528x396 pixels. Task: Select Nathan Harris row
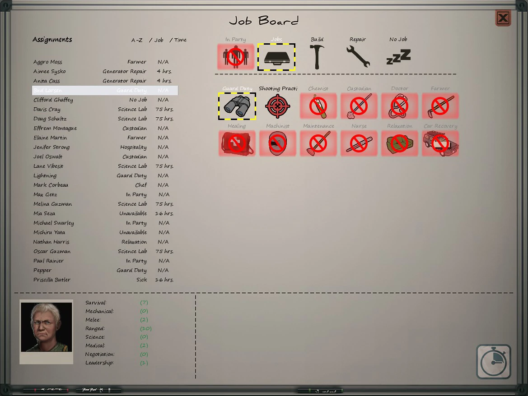(105, 242)
